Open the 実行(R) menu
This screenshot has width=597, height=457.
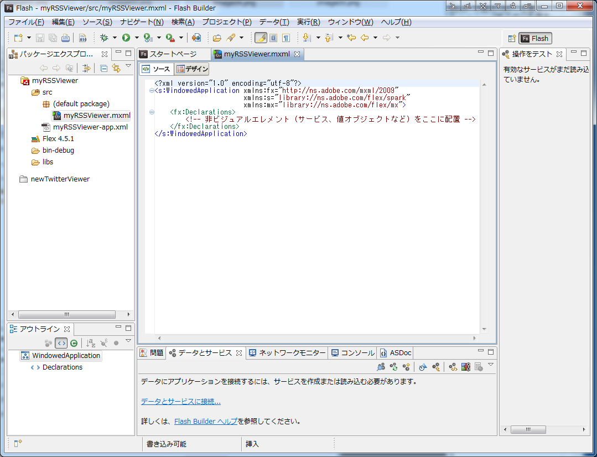pos(308,22)
